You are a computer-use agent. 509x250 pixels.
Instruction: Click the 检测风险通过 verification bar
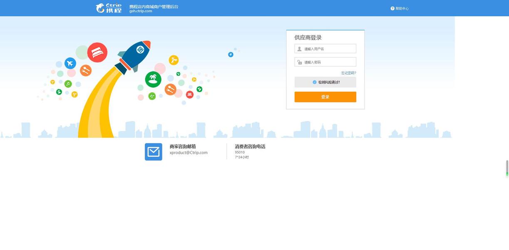tap(325, 82)
